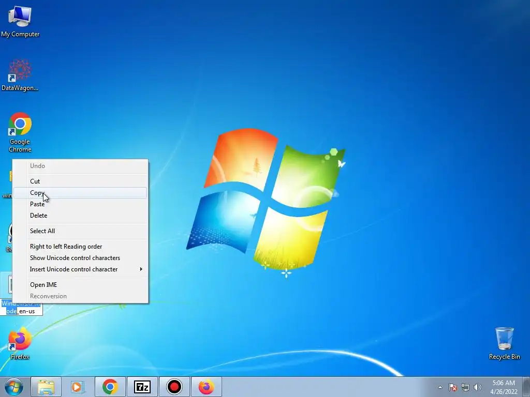Open the volume speaker tray icon
530x397 pixels.
[x=478, y=387]
